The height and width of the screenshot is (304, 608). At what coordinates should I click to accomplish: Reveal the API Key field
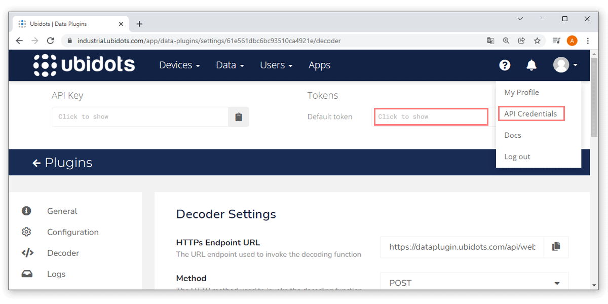pos(140,117)
